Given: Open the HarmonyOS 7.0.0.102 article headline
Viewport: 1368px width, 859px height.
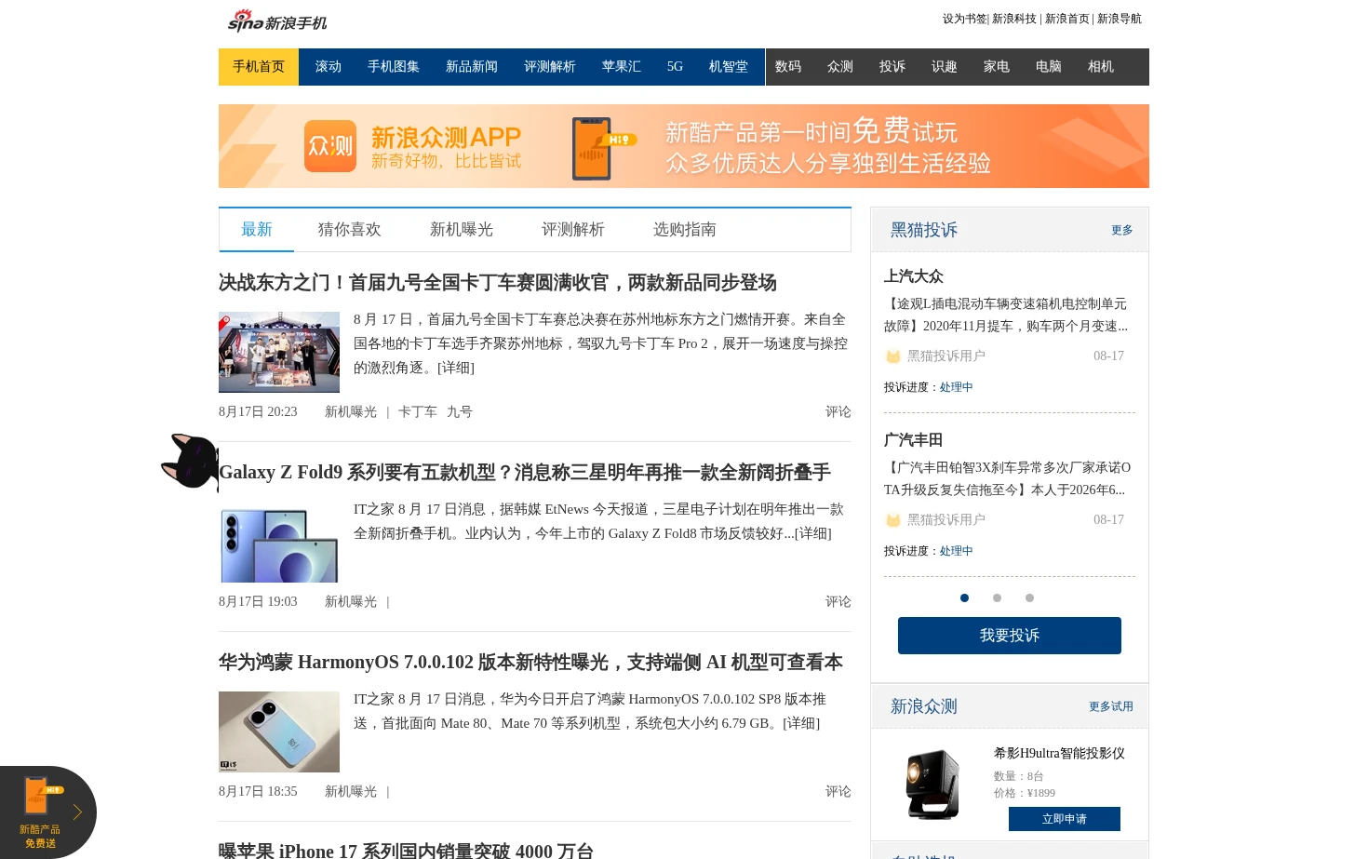Looking at the screenshot, I should pyautogui.click(x=530, y=663).
